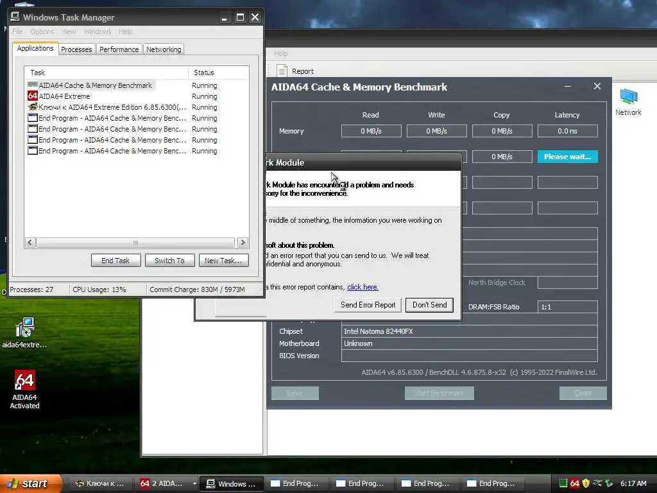Click the DRAM:FSB Ratio 1:1 field
657x493 pixels.
(567, 306)
